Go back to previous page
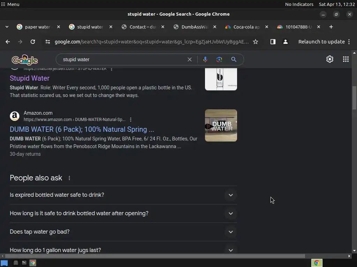Image resolution: width=357 pixels, height=267 pixels. [x=8, y=42]
